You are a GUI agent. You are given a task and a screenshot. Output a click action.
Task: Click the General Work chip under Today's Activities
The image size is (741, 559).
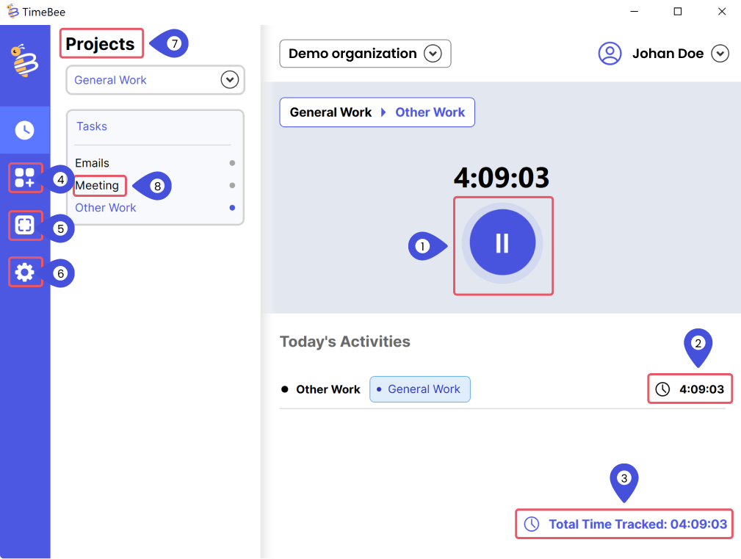[x=420, y=389]
